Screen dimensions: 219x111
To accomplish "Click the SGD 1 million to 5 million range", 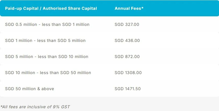I will point(45,40).
